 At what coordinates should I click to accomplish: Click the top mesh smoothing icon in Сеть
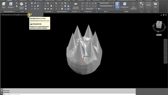(26, 3)
